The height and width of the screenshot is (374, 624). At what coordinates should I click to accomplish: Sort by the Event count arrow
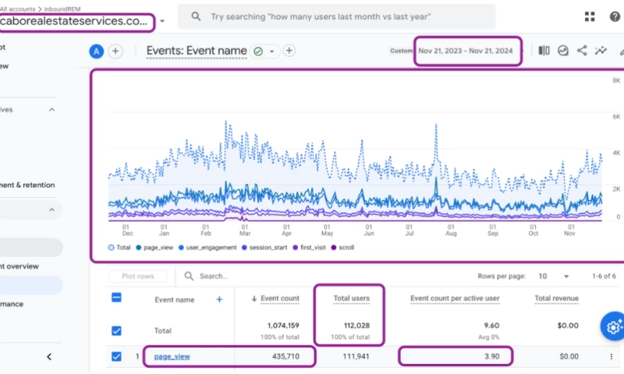(x=254, y=298)
